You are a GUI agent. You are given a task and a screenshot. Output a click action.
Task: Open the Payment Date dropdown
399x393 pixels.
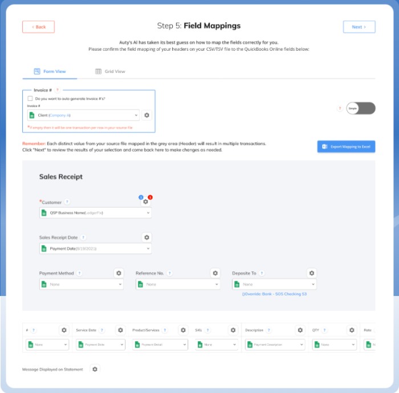coord(95,249)
